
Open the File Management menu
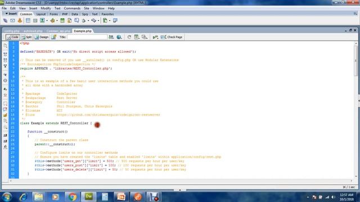click(x=111, y=37)
